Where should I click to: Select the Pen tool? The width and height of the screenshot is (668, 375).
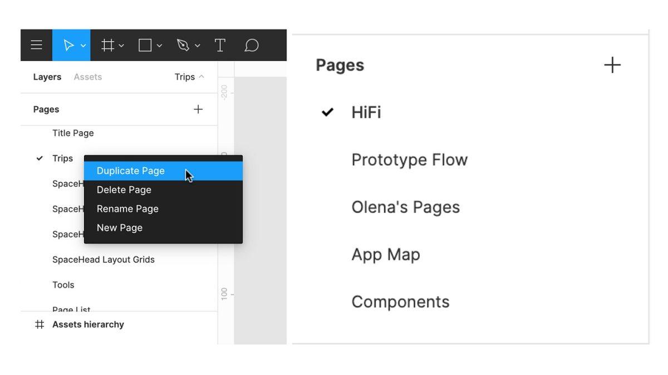point(183,45)
